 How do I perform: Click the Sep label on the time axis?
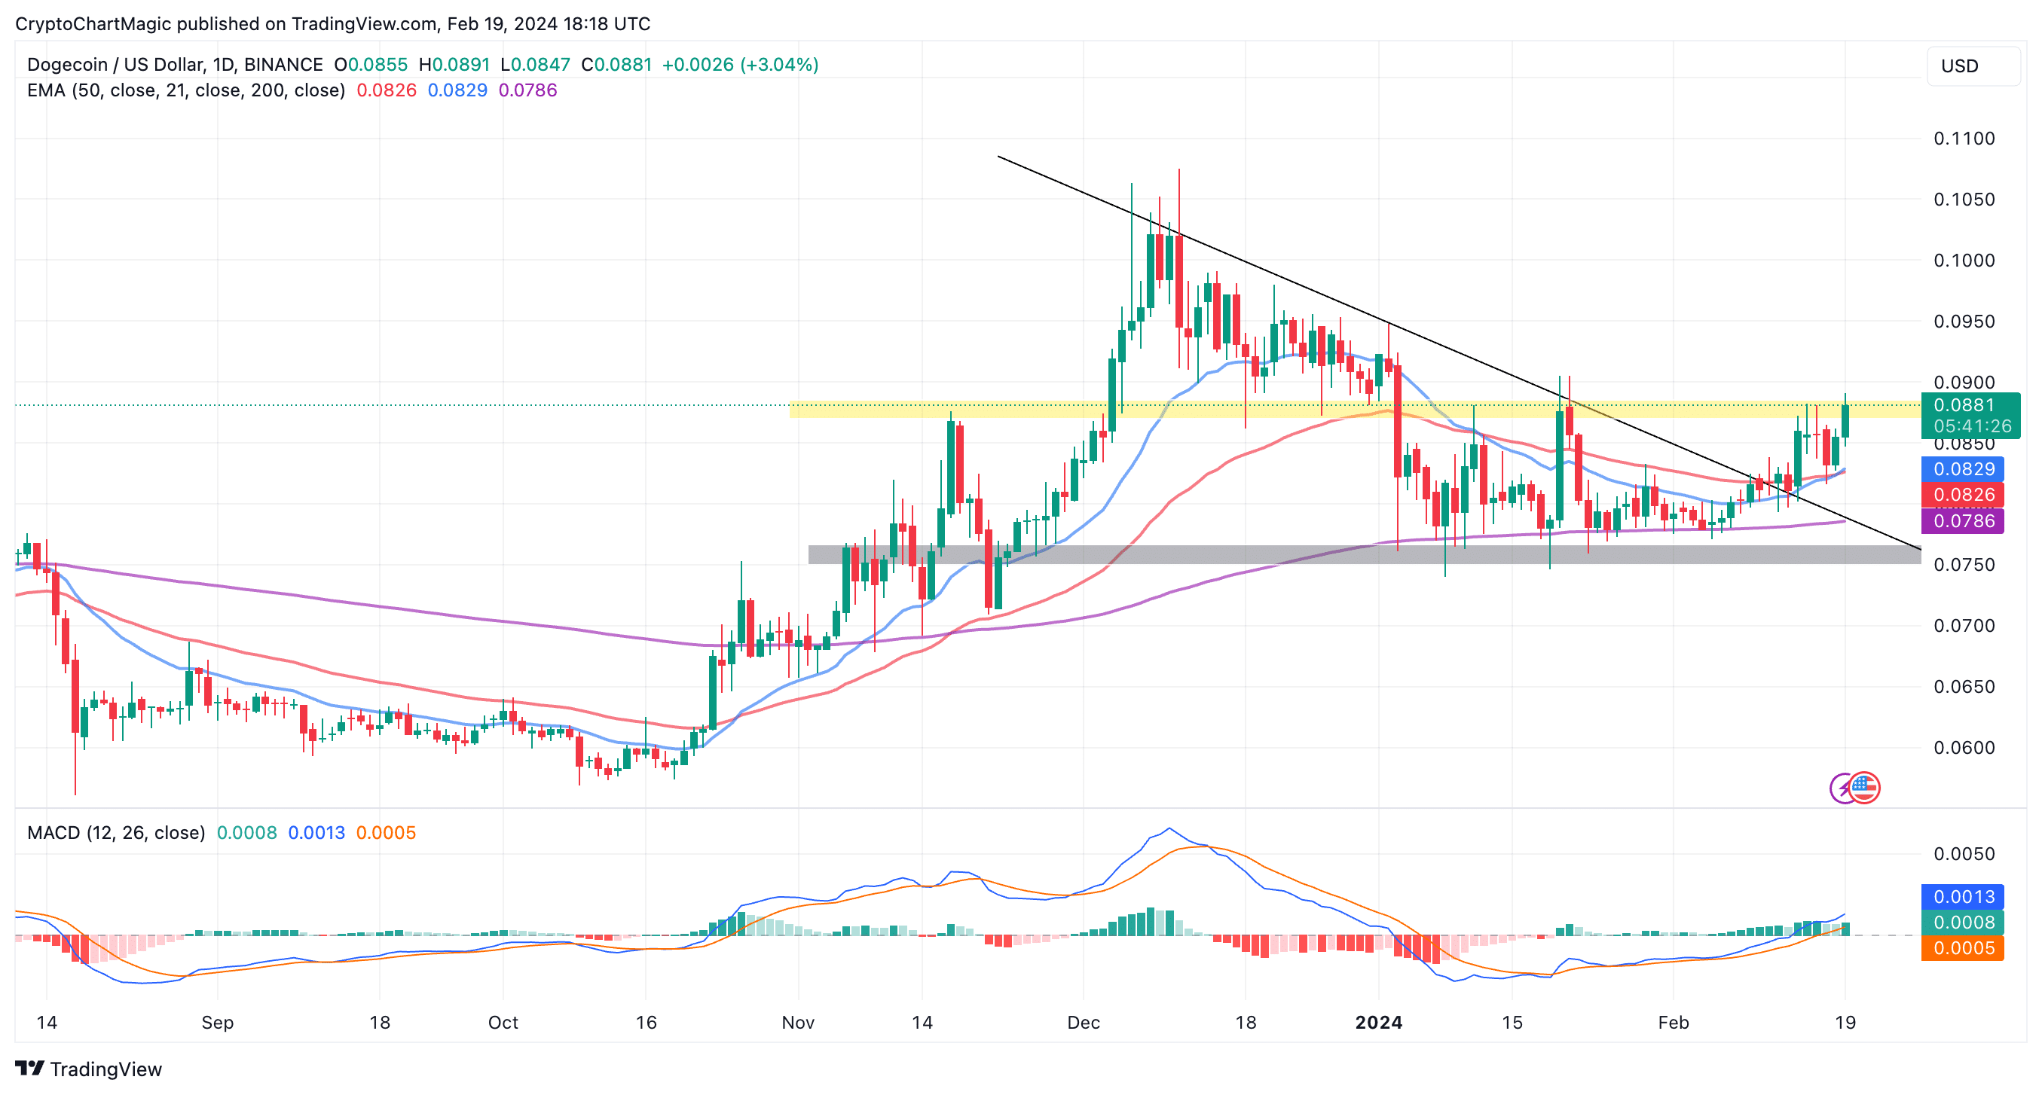click(217, 1023)
